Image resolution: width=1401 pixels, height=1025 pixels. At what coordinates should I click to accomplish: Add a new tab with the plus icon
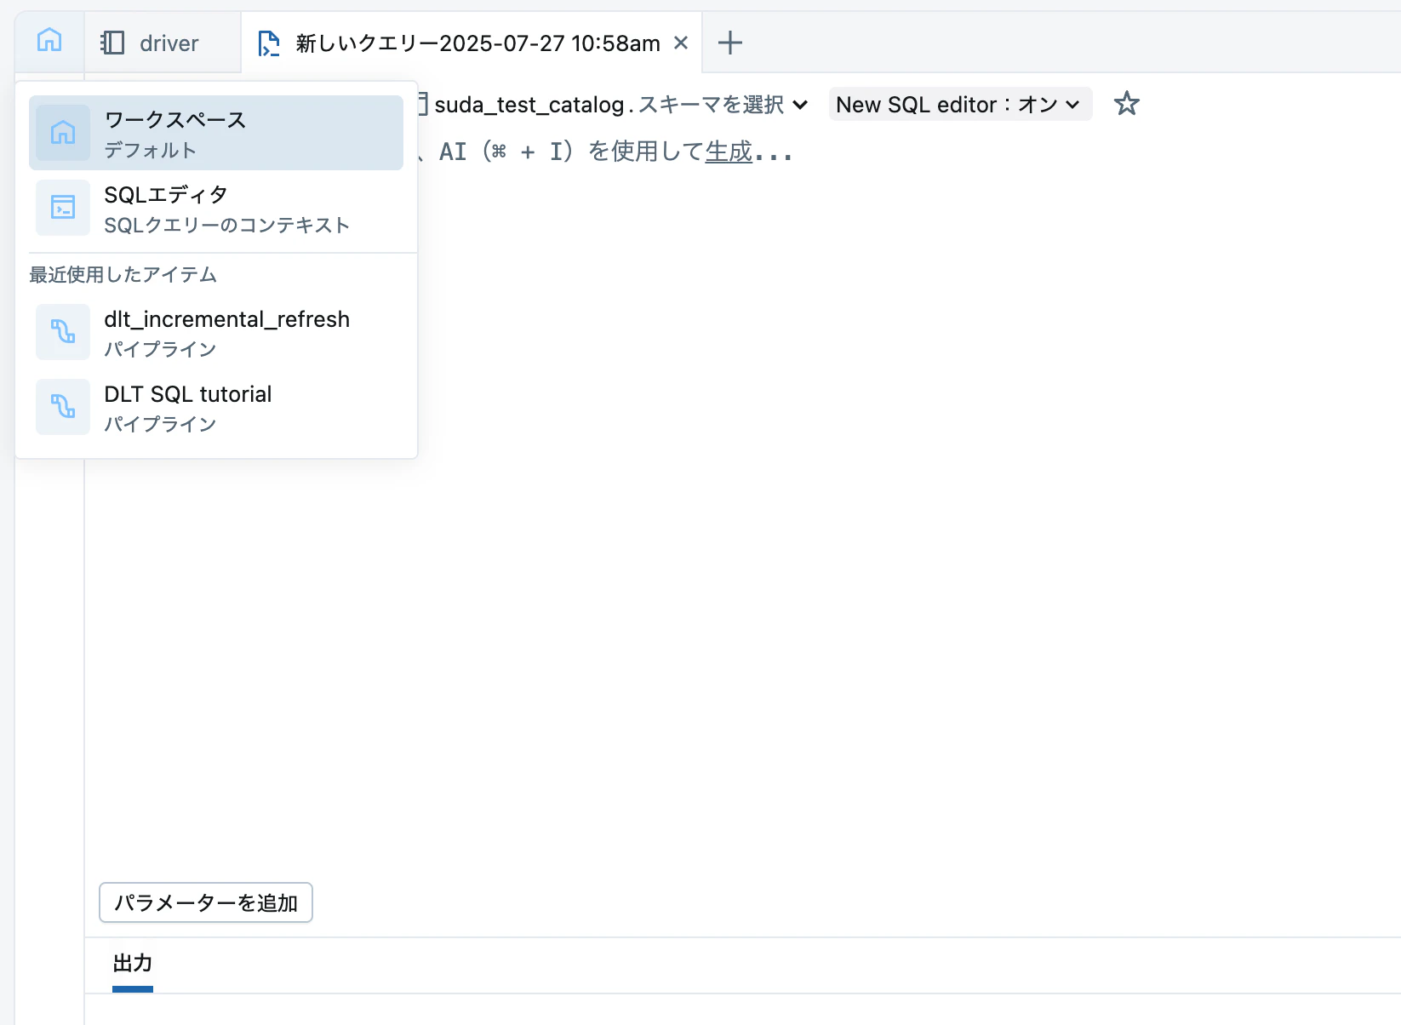click(x=729, y=43)
